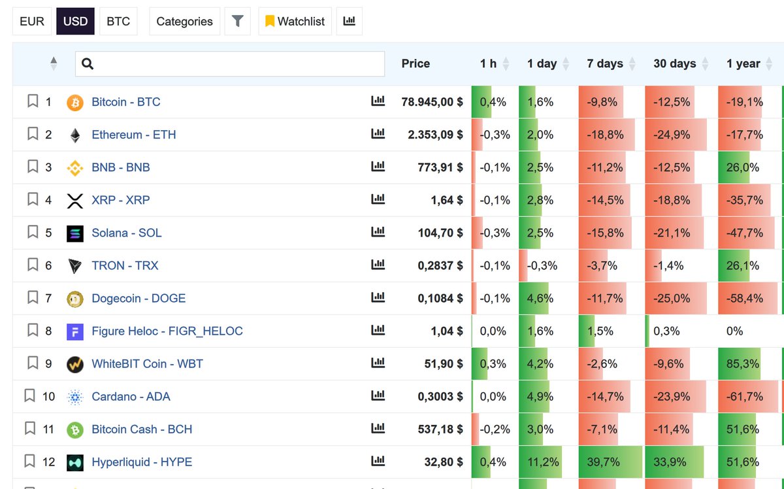
Task: Toggle the Hyperliquid bookmark icon
Action: tap(29, 461)
